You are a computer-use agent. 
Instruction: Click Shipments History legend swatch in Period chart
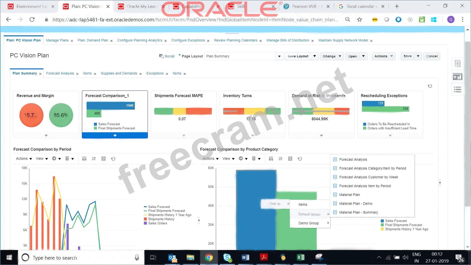(145, 219)
